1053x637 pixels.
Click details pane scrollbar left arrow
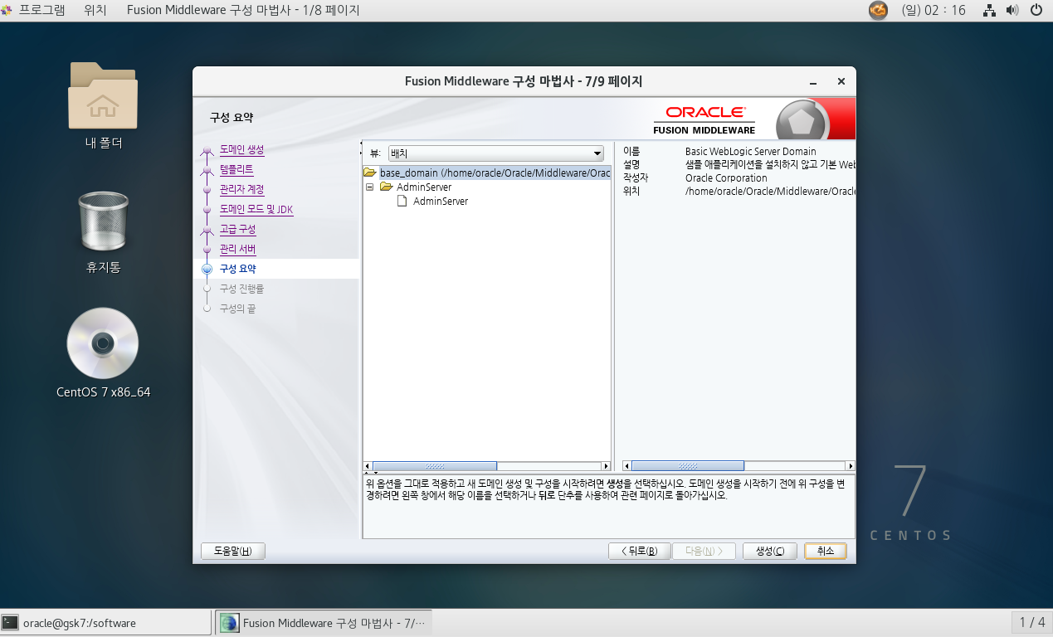pyautogui.click(x=627, y=466)
